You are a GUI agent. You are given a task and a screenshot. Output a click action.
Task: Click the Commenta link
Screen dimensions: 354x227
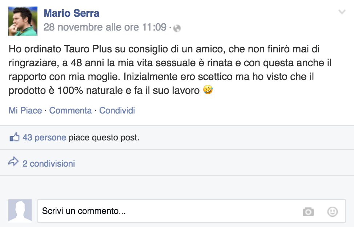point(71,110)
